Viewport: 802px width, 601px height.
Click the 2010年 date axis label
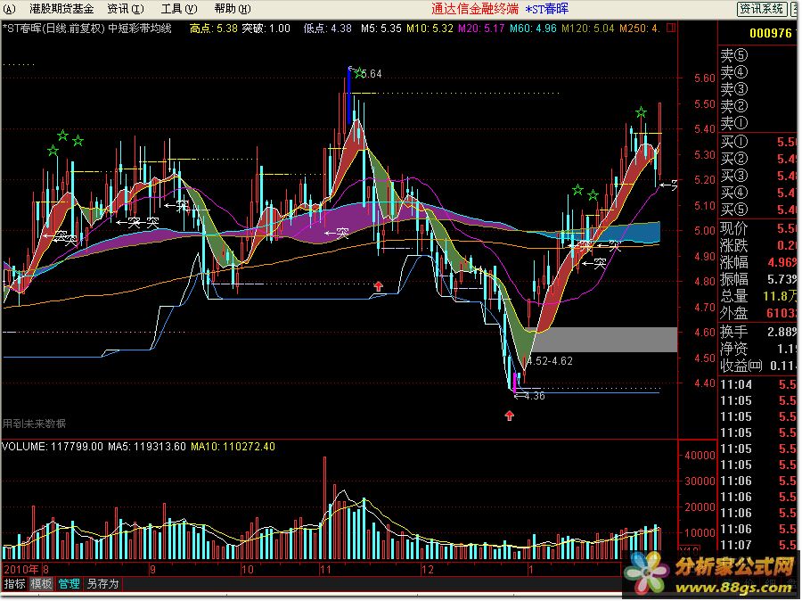tap(21, 569)
